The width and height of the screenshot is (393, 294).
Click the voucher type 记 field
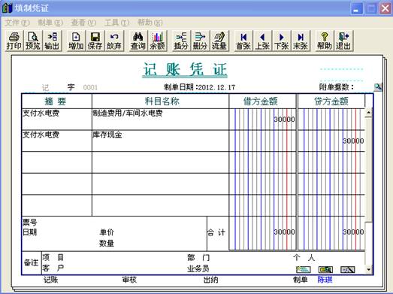click(45, 87)
